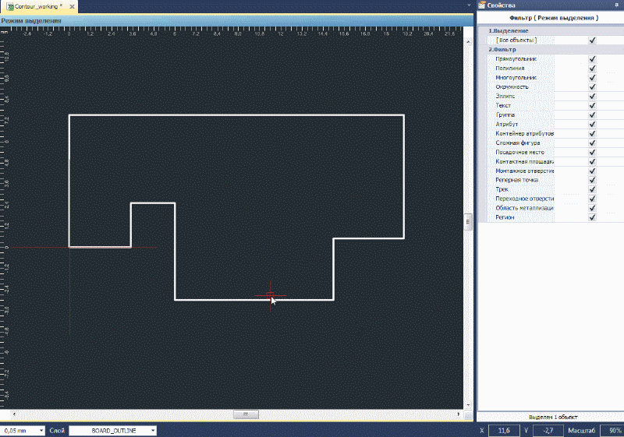Viewport: 624px width, 437px height.
Task: Click the horizontal scrollbar thumb
Action: (x=245, y=414)
